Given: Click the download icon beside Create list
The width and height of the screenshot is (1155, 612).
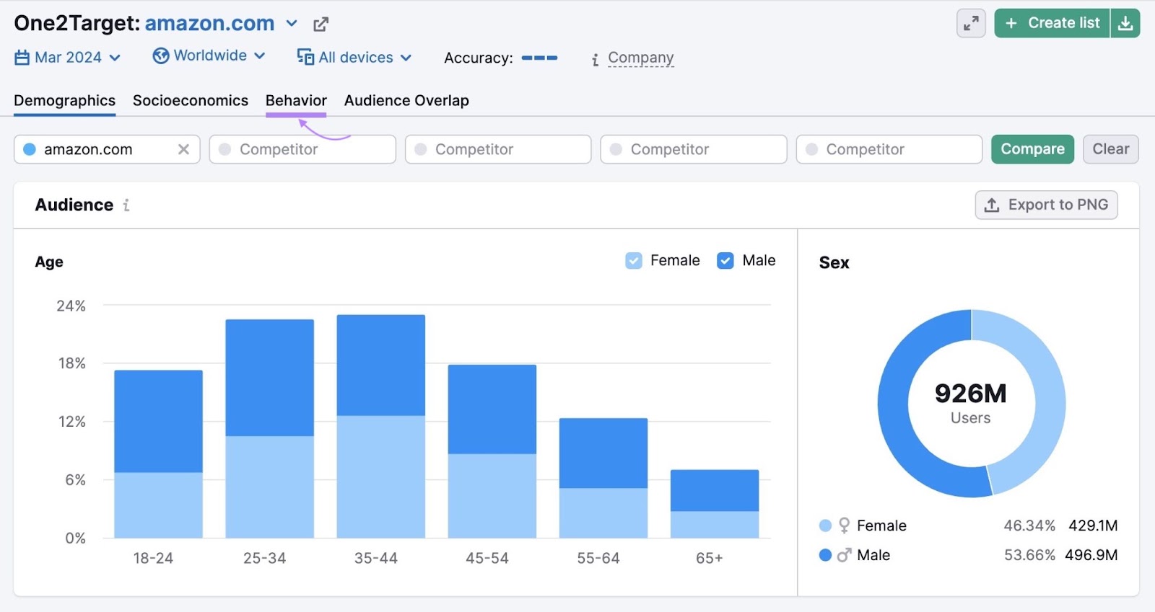Looking at the screenshot, I should 1125,23.
